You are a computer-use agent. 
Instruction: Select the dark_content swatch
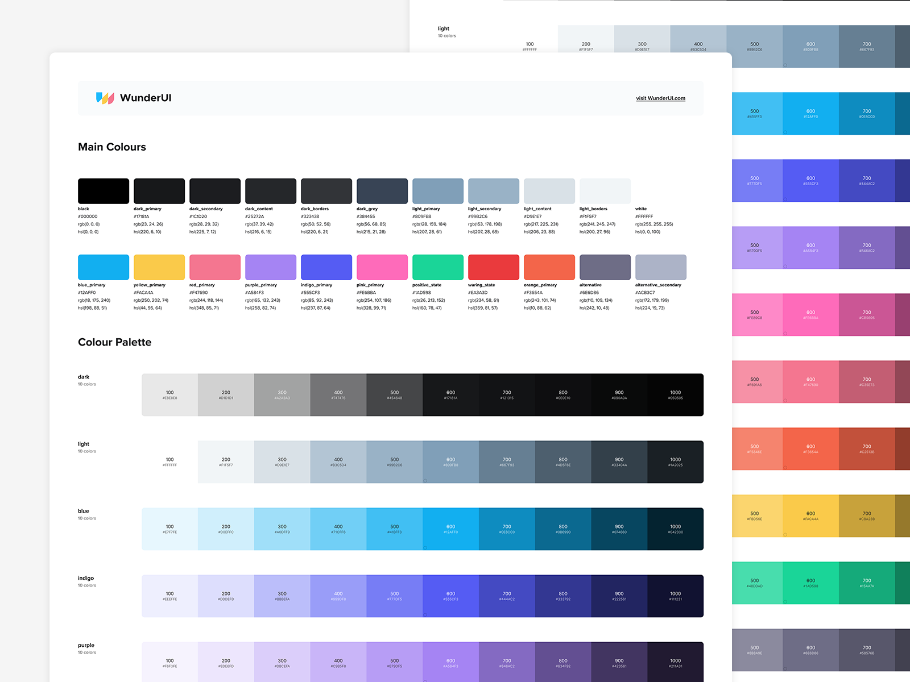[271, 191]
